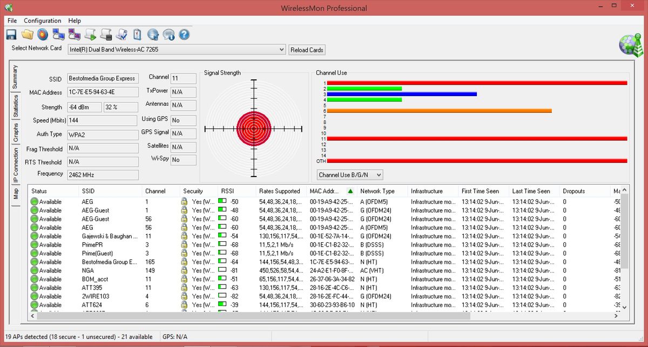Click the scroll icon with the checkmark
Screen dimensions: 648x347
pos(121,34)
